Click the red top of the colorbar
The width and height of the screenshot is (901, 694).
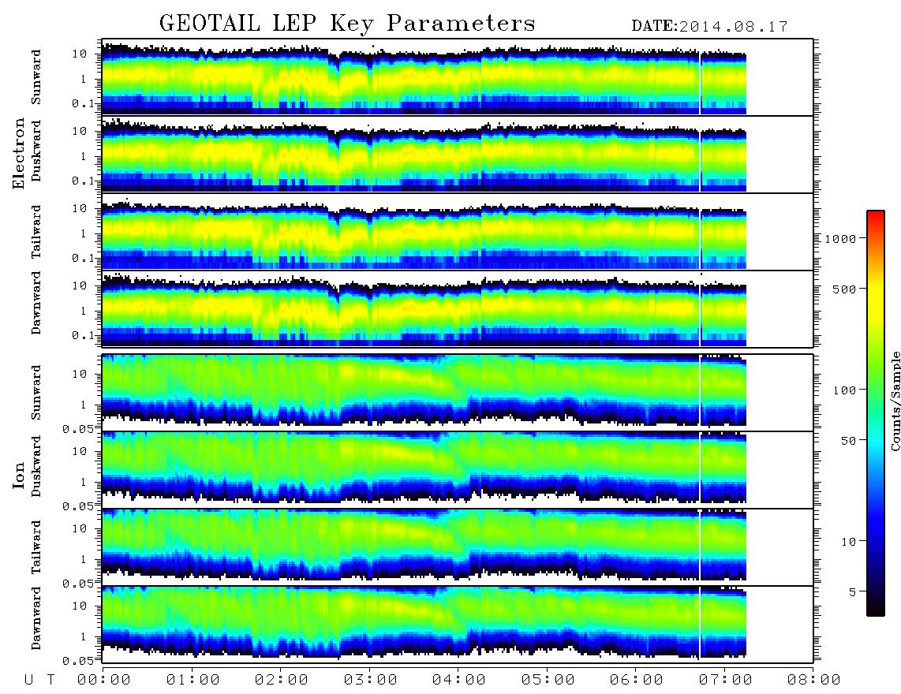(876, 216)
